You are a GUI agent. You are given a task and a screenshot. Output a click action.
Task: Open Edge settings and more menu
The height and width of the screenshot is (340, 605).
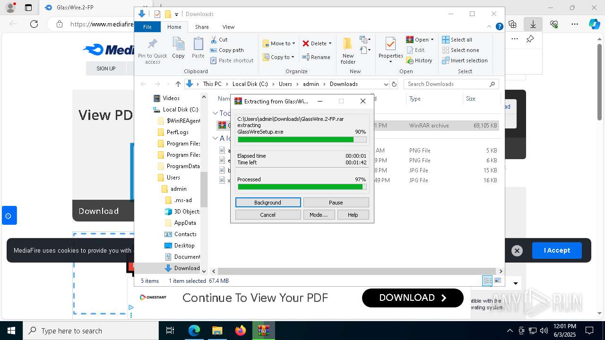[x=575, y=24]
